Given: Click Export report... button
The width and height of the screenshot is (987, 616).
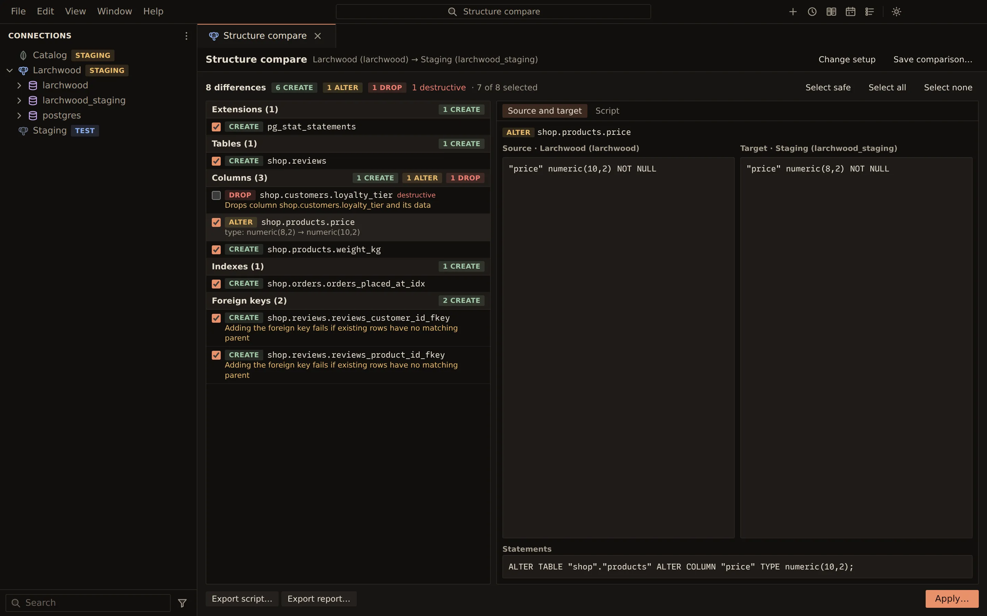Looking at the screenshot, I should [319, 599].
